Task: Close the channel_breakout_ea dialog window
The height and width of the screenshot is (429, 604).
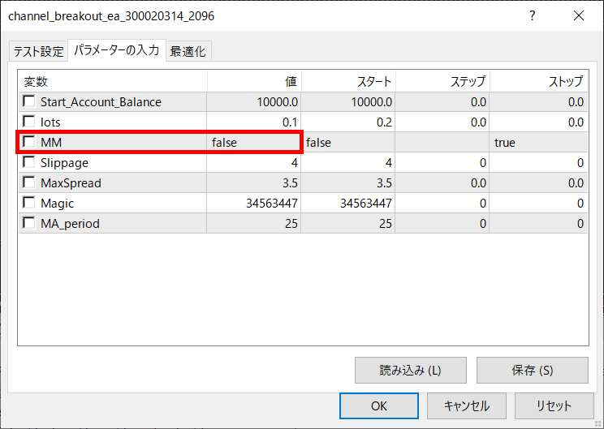Action: [x=578, y=15]
